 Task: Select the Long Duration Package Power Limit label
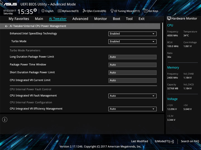tap(32, 57)
